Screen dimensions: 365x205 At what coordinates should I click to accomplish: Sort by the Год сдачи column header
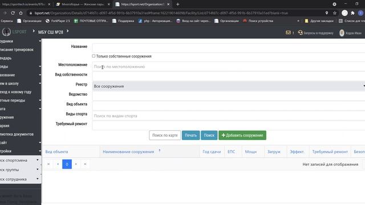[x=212, y=152]
